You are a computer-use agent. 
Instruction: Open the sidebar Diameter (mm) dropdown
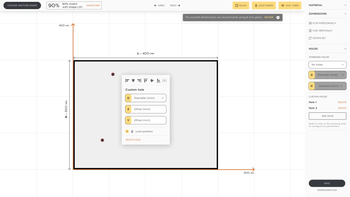327,75
